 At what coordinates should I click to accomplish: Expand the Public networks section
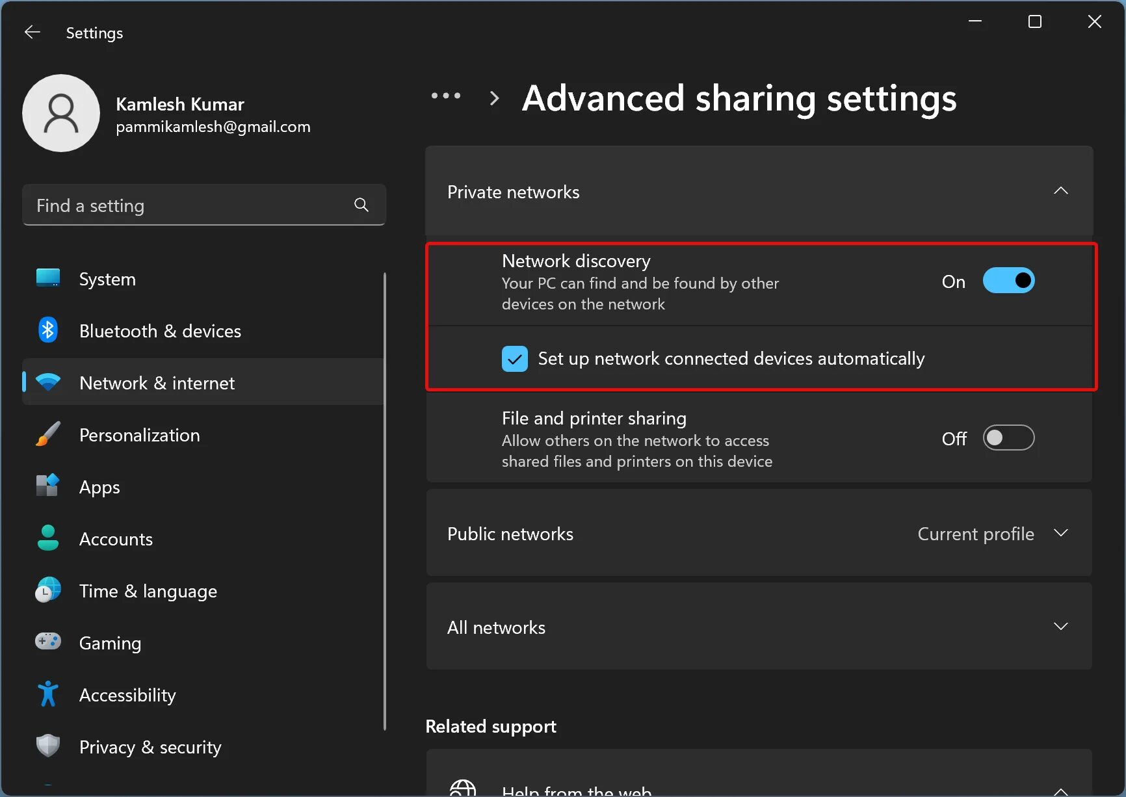click(x=1061, y=534)
